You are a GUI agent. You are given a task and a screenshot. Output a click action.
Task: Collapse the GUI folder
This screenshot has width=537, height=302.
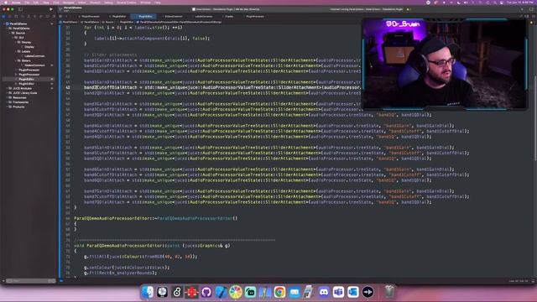click(13, 38)
